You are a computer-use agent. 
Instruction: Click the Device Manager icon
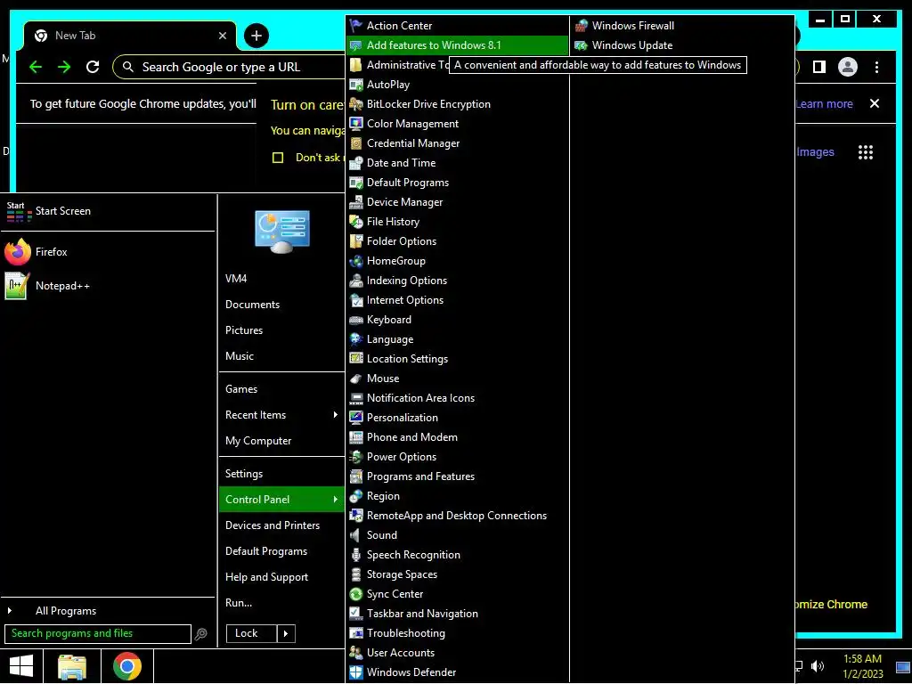point(356,202)
